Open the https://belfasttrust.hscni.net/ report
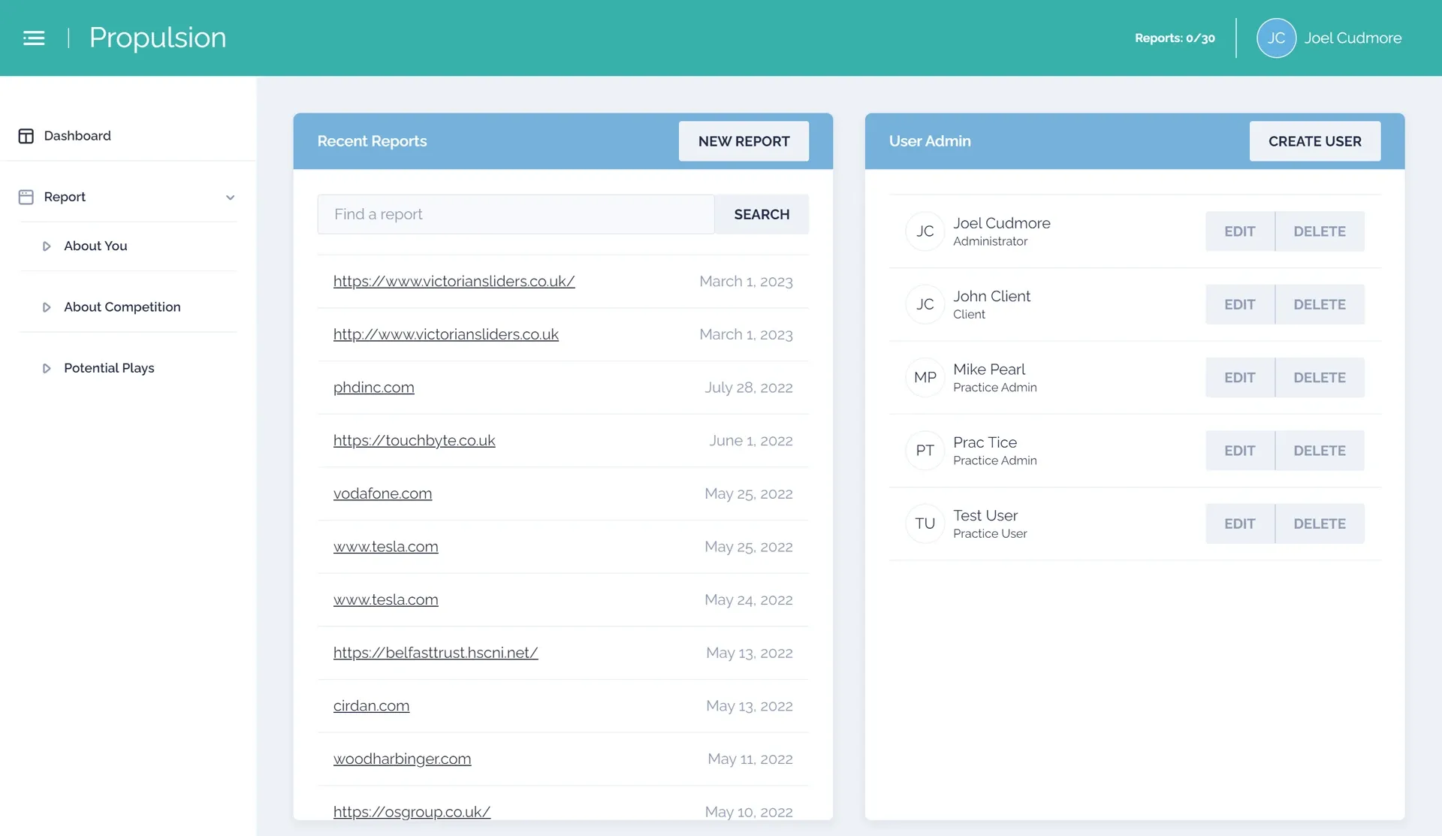 [436, 653]
